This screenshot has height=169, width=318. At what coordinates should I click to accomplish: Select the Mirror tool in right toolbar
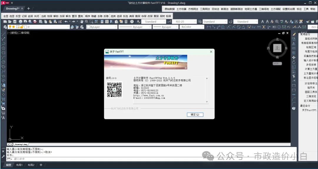pos(294,43)
